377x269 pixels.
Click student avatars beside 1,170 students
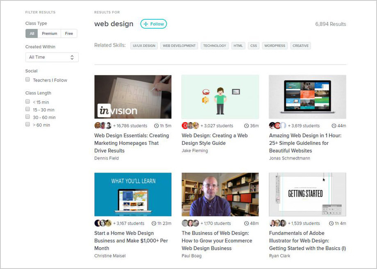pyautogui.click(x=191, y=223)
